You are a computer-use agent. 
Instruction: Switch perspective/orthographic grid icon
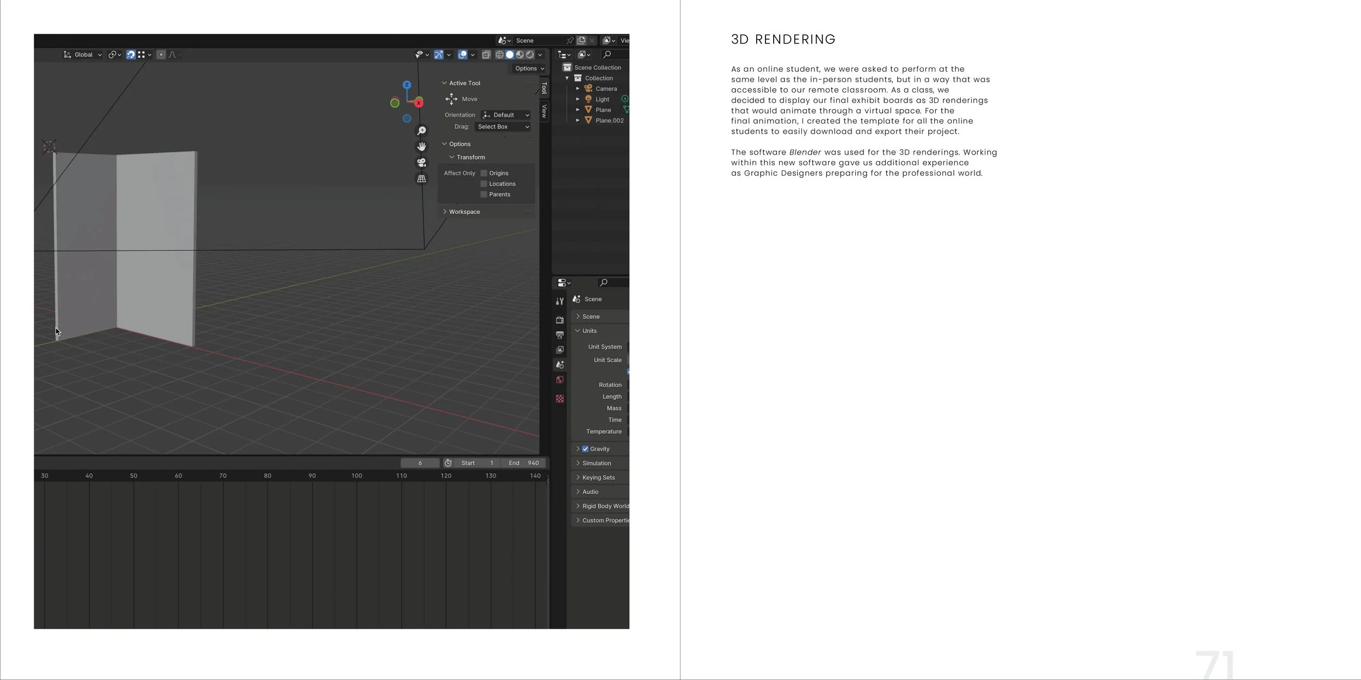point(421,178)
